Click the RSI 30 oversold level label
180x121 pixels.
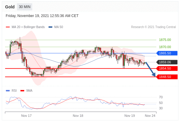(161, 108)
